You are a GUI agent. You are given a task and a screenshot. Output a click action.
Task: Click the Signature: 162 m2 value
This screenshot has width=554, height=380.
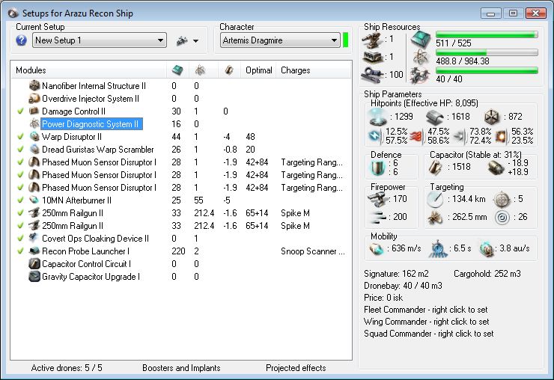(x=396, y=274)
